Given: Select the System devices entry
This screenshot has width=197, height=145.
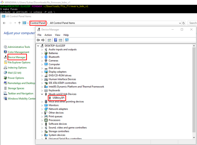Looking at the screenshot, I should tap(57, 135).
